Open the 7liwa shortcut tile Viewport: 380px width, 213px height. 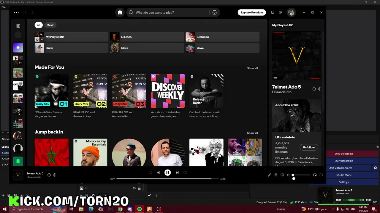222,48
